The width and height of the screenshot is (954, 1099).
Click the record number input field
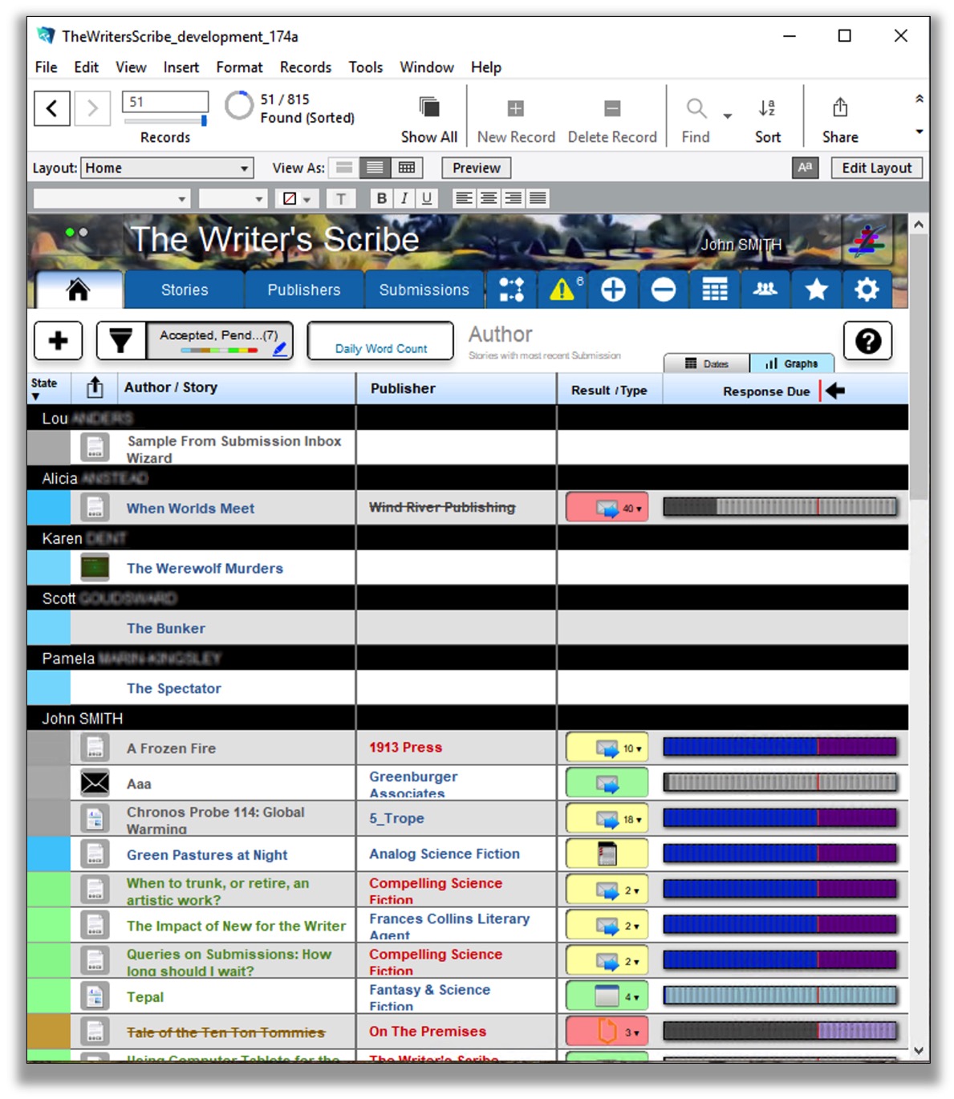[164, 102]
